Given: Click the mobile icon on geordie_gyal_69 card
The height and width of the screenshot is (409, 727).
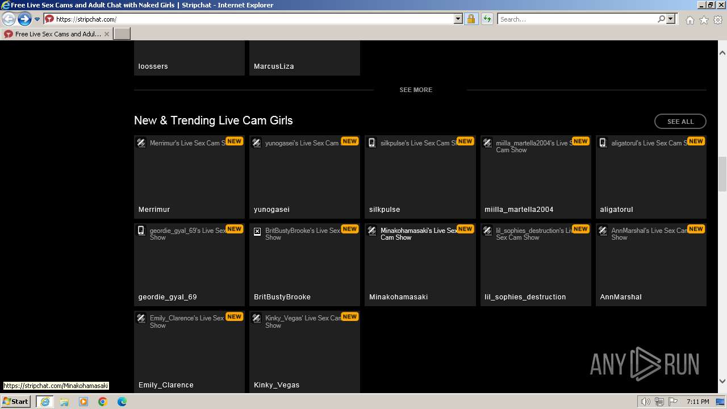Looking at the screenshot, I should (141, 230).
